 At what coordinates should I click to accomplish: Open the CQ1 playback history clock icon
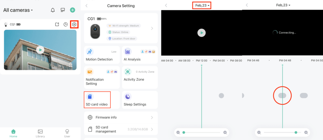coord(66,25)
